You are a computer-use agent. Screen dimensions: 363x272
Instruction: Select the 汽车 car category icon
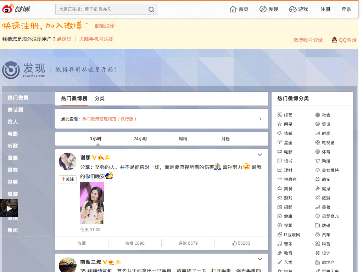point(318,234)
